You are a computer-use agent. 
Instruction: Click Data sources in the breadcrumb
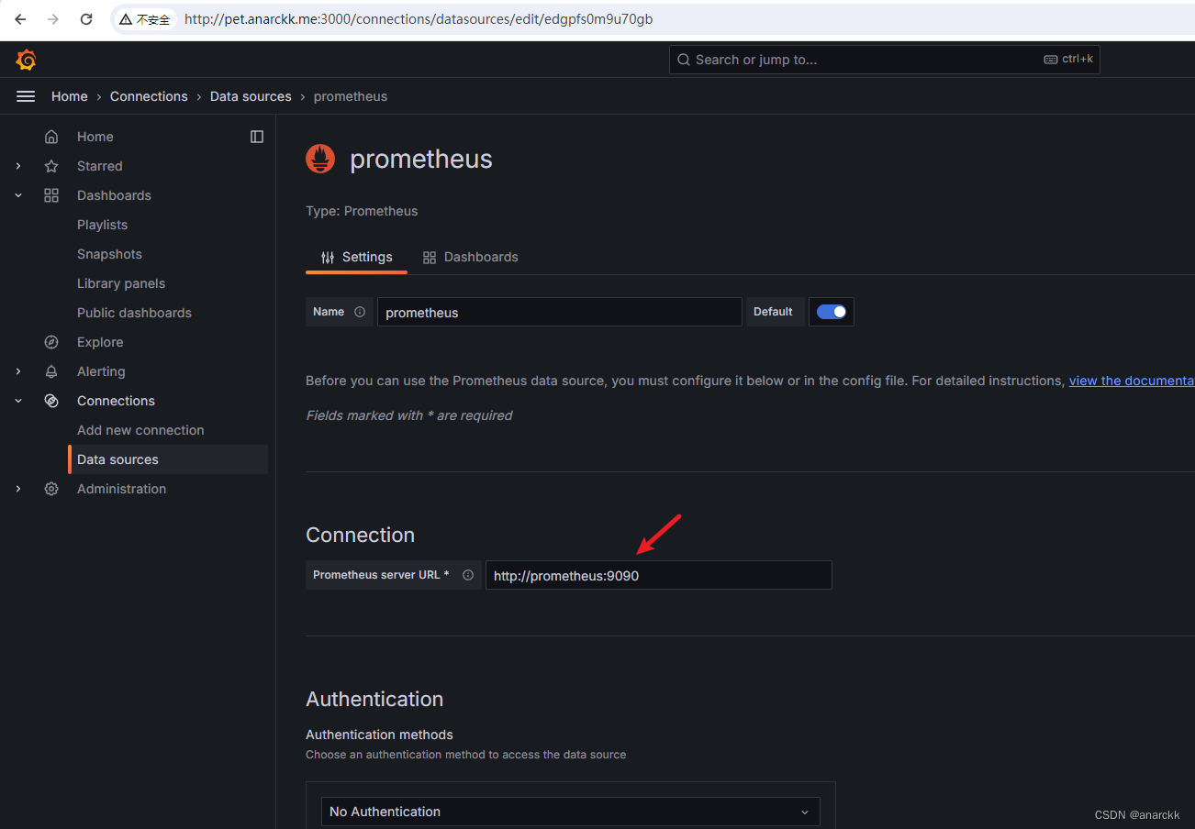251,96
